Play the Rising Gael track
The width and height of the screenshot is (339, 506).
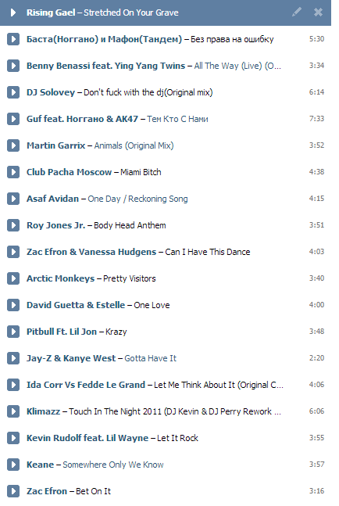tap(13, 13)
